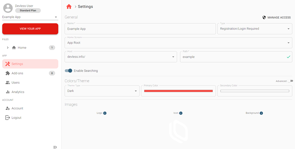Screen dimensions: 295x149
Task: Go to Analytics in the sidebar
Action: click(x=18, y=92)
